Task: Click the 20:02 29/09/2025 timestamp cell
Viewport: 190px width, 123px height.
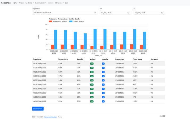Action: point(39,89)
